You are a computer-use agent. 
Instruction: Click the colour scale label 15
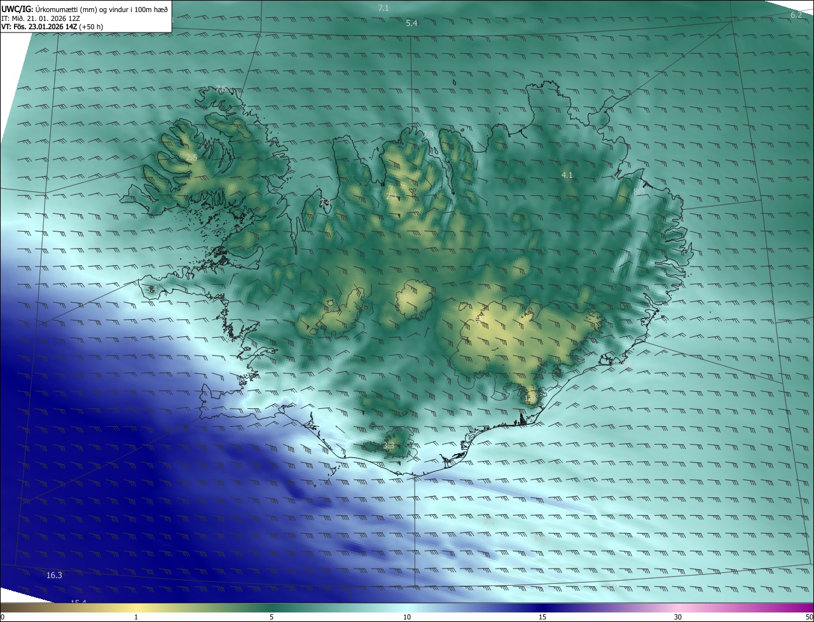tap(542, 617)
